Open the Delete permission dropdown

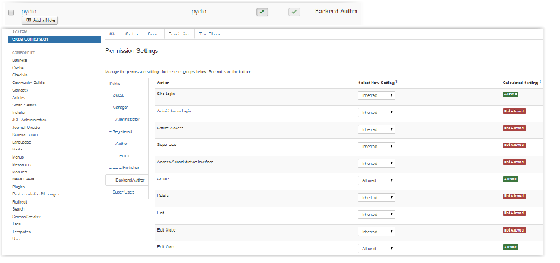click(x=377, y=197)
